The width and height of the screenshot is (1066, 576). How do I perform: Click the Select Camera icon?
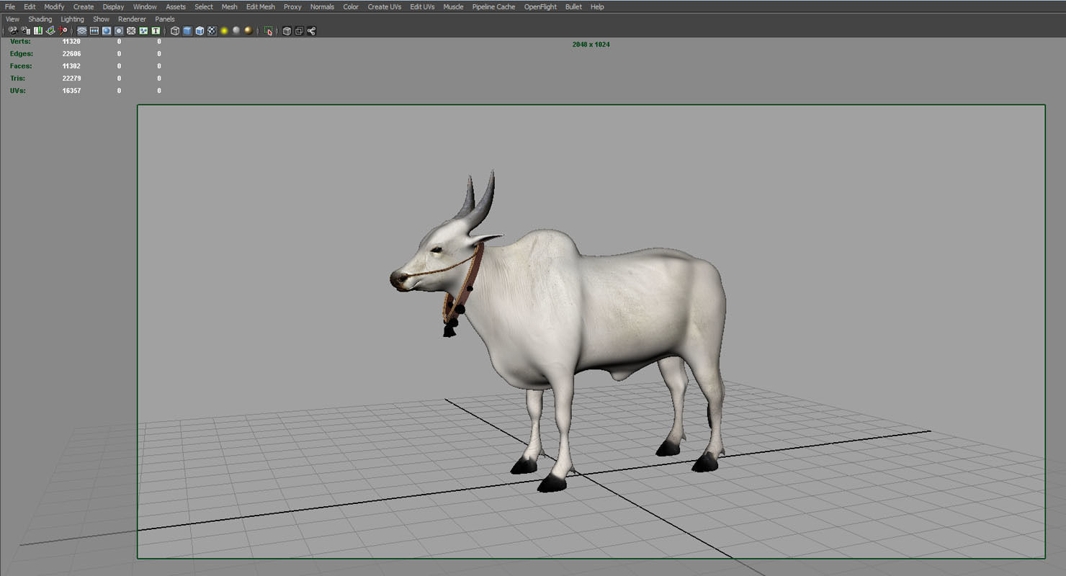coord(13,31)
